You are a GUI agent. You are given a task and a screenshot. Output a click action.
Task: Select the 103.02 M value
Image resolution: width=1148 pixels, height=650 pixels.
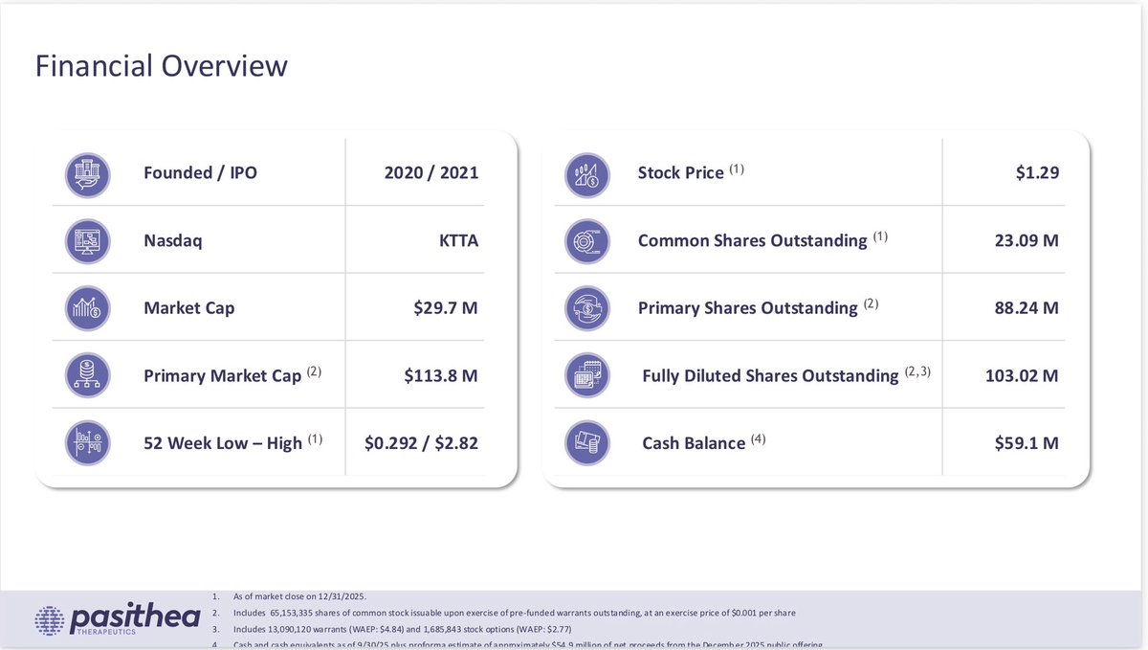pos(1022,375)
